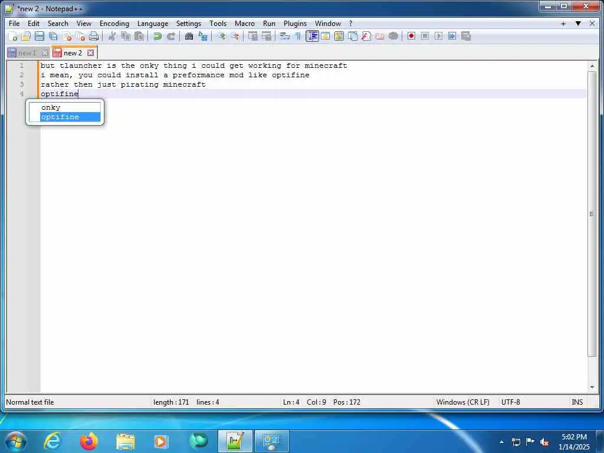Screen dimensions: 604x453
Task: Click the Zoom In toolbar icon
Action: coord(221,36)
